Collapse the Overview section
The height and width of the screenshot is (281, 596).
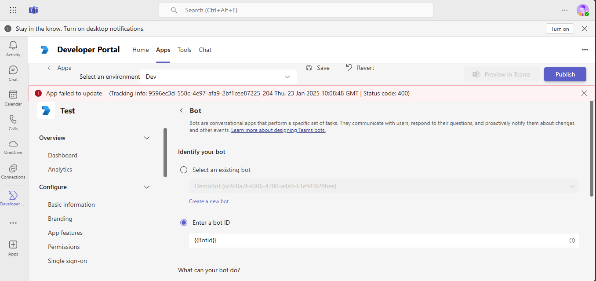pyautogui.click(x=147, y=138)
